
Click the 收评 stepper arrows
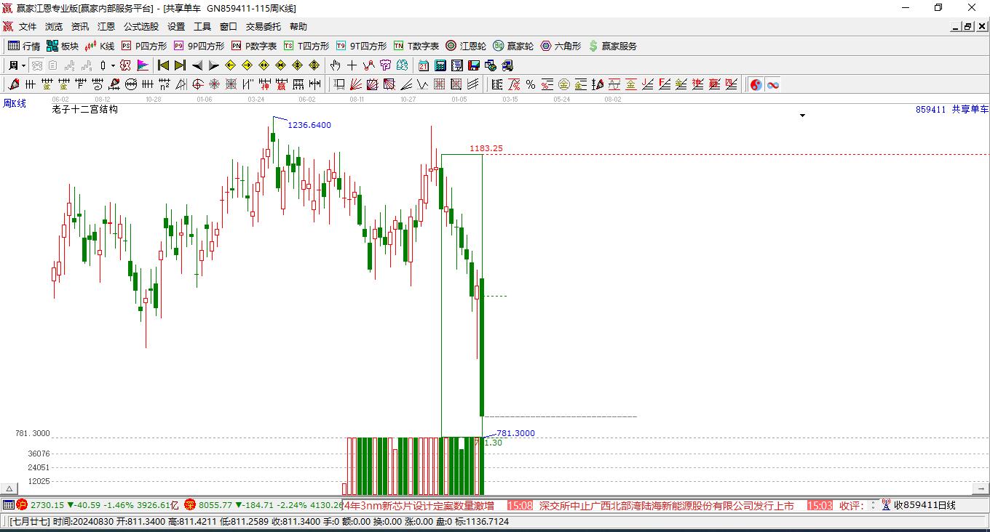[x=873, y=505]
